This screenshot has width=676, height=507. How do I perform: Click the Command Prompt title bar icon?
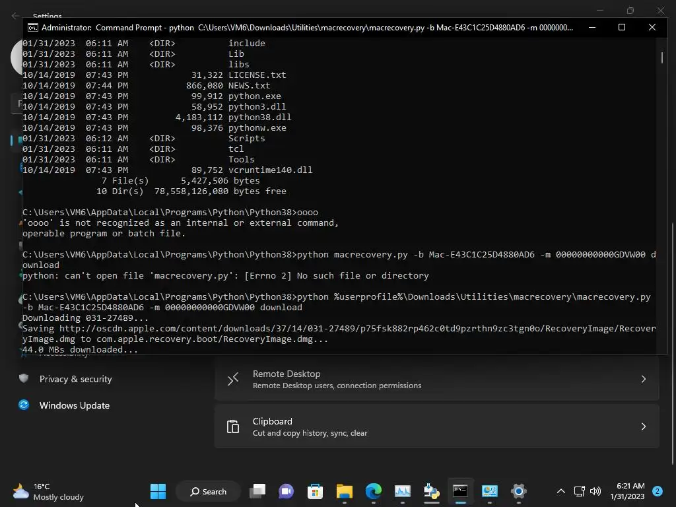33,28
